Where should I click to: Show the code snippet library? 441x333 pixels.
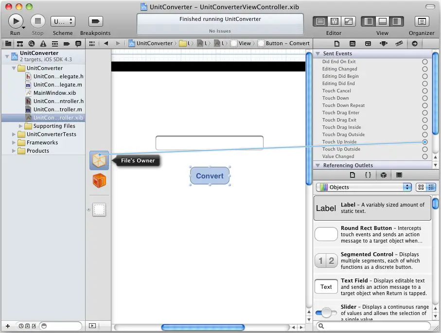pos(368,175)
